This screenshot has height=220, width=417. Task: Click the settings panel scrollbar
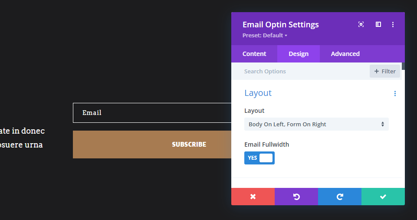[x=403, y=66]
